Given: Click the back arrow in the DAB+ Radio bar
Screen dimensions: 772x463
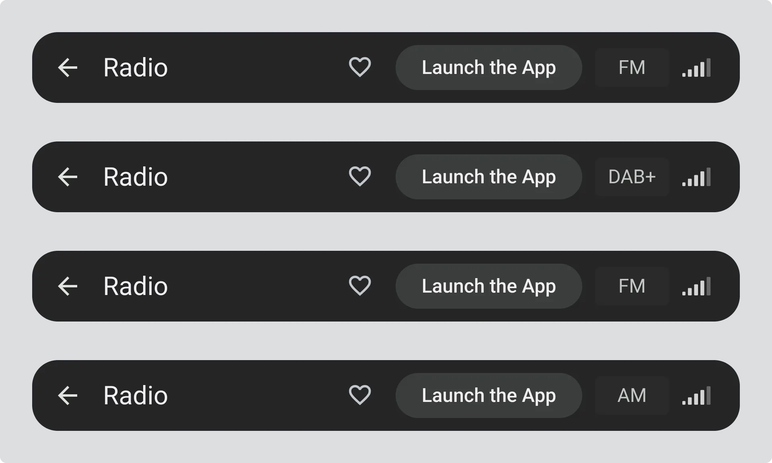Looking at the screenshot, I should [x=68, y=177].
